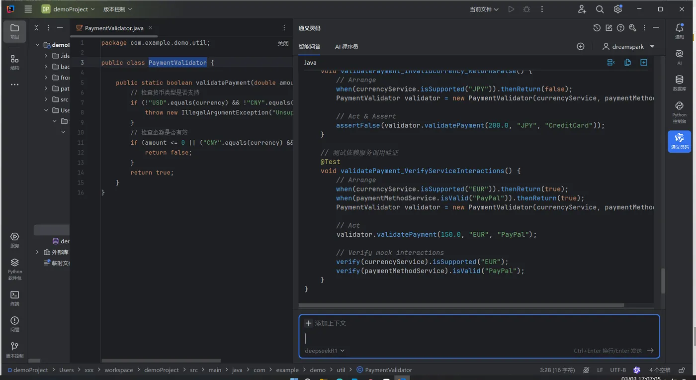This screenshot has height=380, width=696.
Task: Open the Database tool window
Action: [x=679, y=83]
